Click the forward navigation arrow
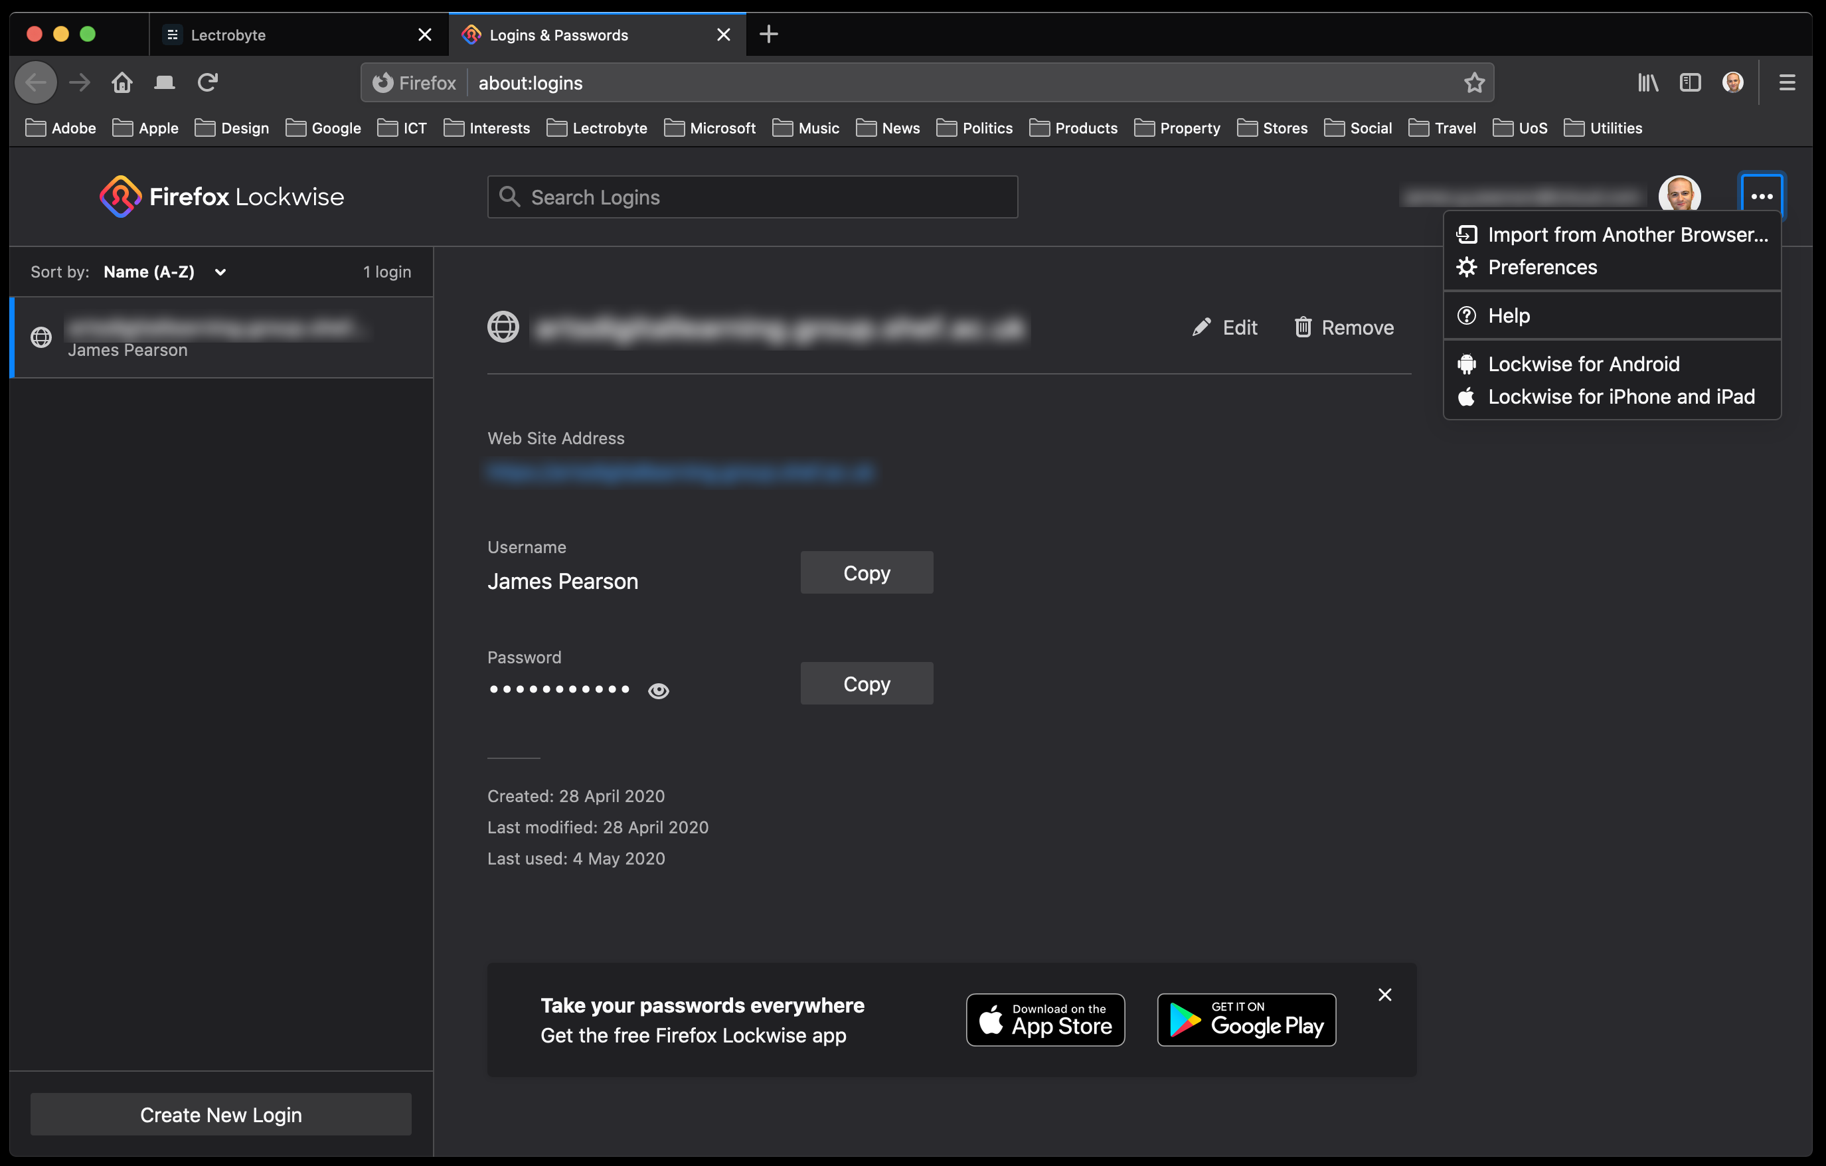 click(x=80, y=82)
